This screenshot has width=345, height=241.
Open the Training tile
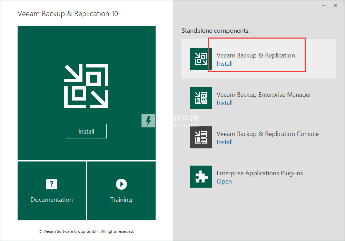(x=121, y=191)
